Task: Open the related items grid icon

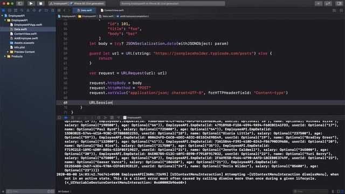Action: pos(59,10)
